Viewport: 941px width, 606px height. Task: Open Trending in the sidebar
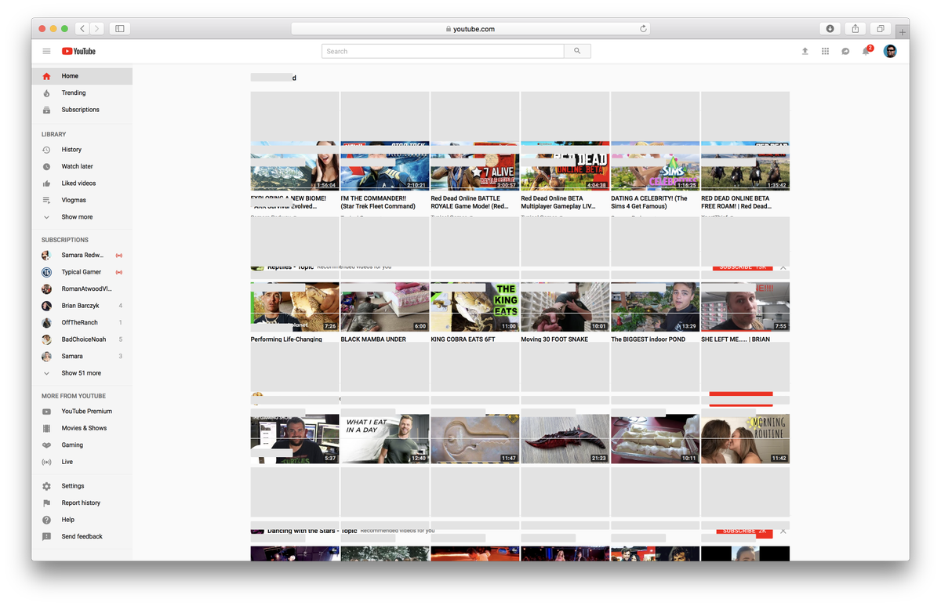82,93
